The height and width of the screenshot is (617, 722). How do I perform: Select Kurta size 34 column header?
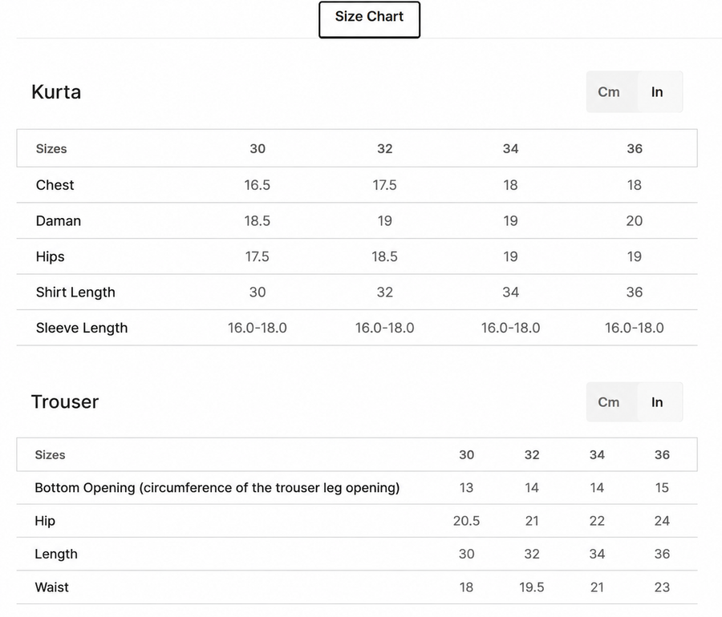[511, 148]
